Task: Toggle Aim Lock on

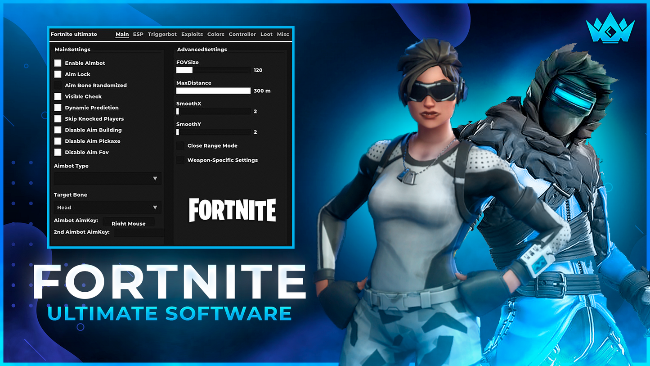Action: tap(58, 74)
